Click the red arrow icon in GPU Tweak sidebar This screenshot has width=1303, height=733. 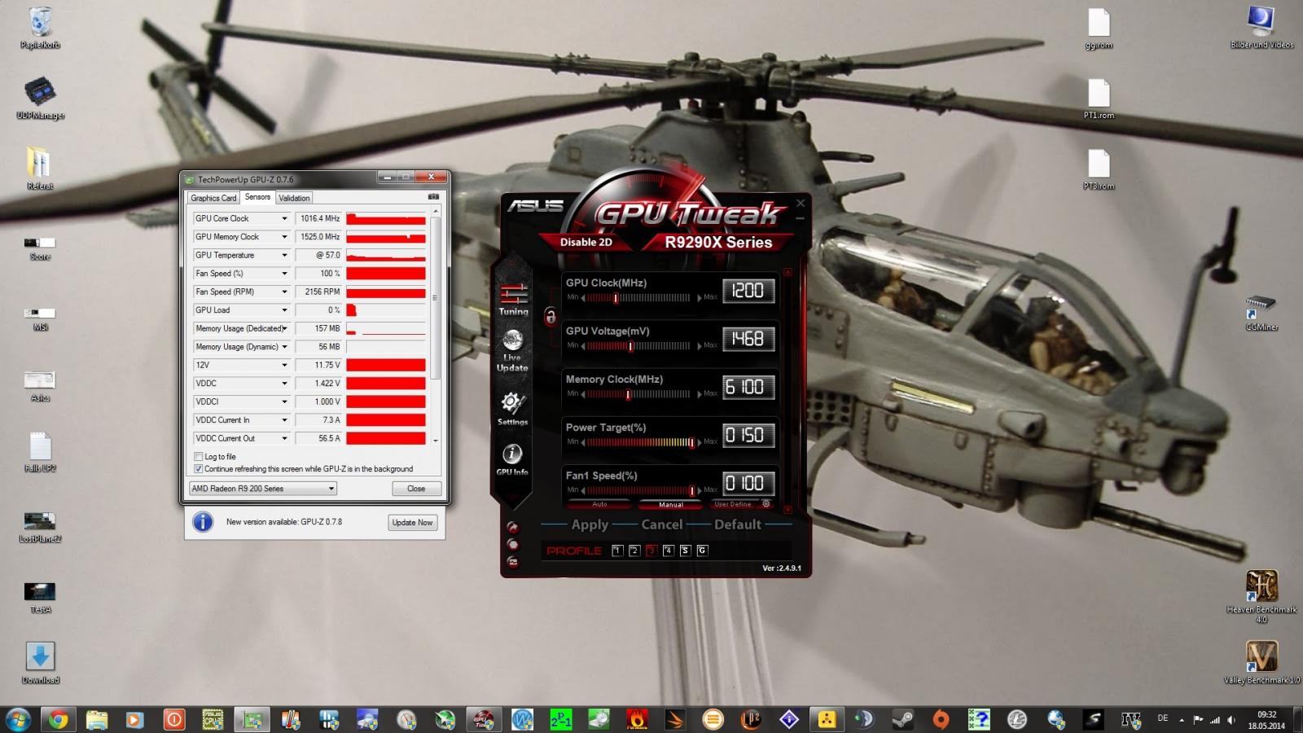point(512,527)
